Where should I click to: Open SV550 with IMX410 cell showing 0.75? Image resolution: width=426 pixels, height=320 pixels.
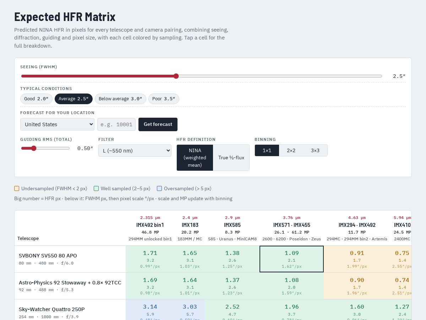[x=401, y=259]
